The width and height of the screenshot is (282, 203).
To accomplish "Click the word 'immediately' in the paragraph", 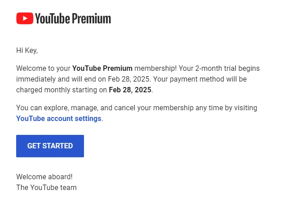I will click(36, 79).
